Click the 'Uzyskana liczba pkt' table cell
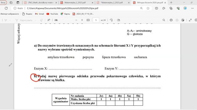This screenshot has height=110, width=197. point(83,103)
